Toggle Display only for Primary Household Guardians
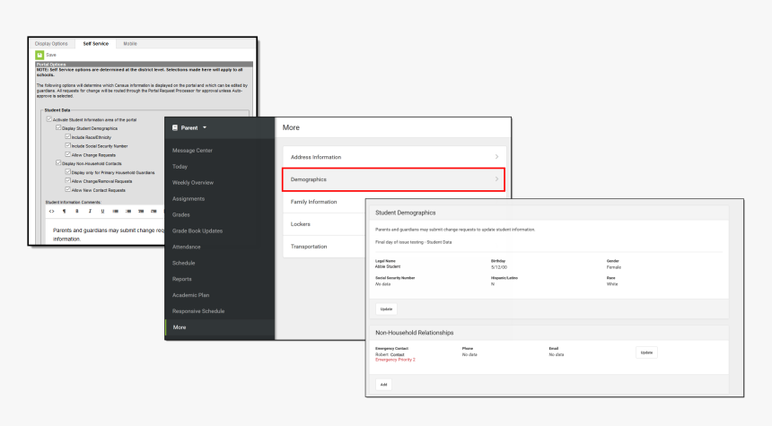This screenshot has height=426, width=772. [68, 172]
